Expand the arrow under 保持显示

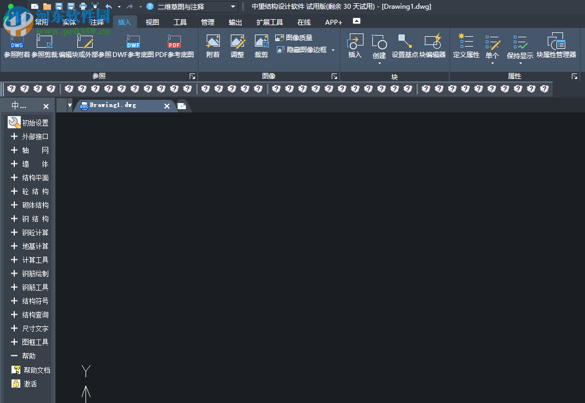(x=520, y=64)
